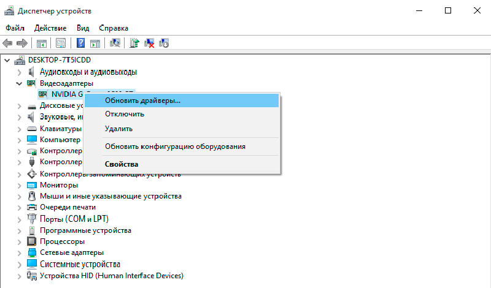Collapse the Видеоадаптеры node
Viewport: 491px width, 288px height.
[x=20, y=83]
